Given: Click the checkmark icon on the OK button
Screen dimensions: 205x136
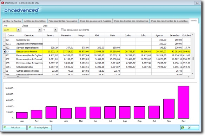Looking at the screenshot, I should click(x=183, y=128).
